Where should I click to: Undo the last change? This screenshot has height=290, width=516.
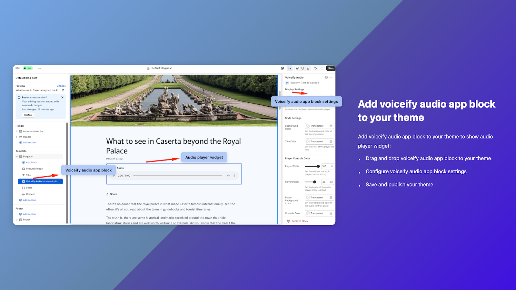tap(315, 68)
